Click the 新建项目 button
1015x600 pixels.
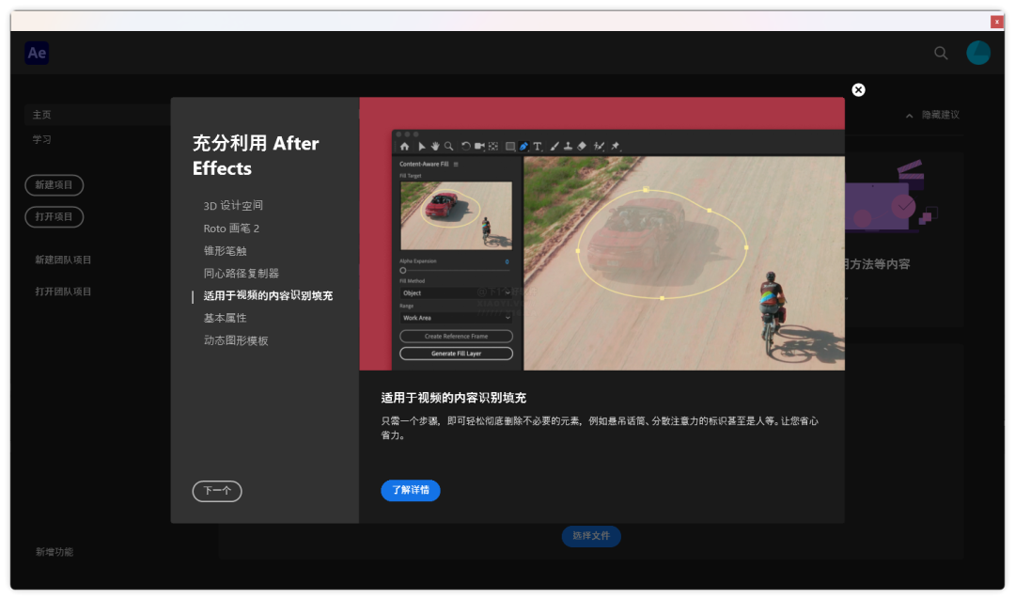tap(54, 185)
